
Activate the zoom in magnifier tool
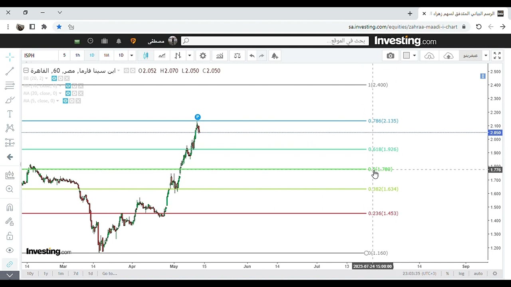(x=10, y=189)
